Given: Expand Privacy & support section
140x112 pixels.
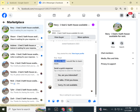Looking at the screenshot, I should (x=117, y=64).
